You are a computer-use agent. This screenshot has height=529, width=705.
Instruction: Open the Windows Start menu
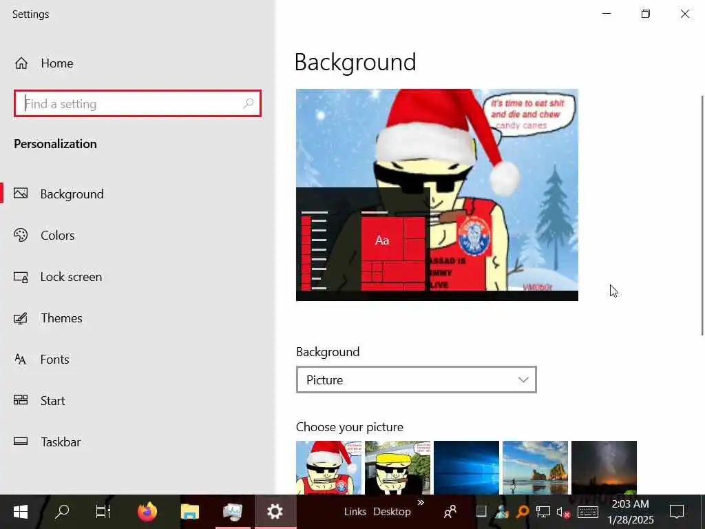pyautogui.click(x=21, y=512)
